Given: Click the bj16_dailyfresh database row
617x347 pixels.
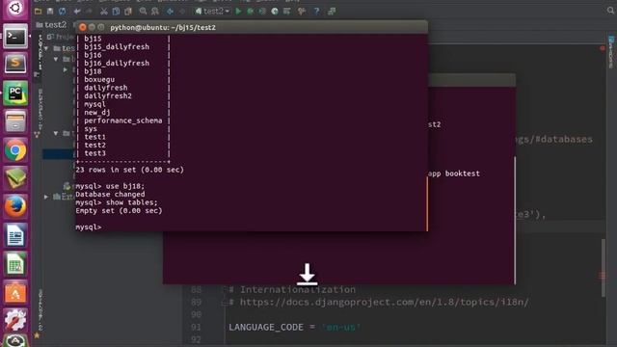Looking at the screenshot, I should point(117,63).
